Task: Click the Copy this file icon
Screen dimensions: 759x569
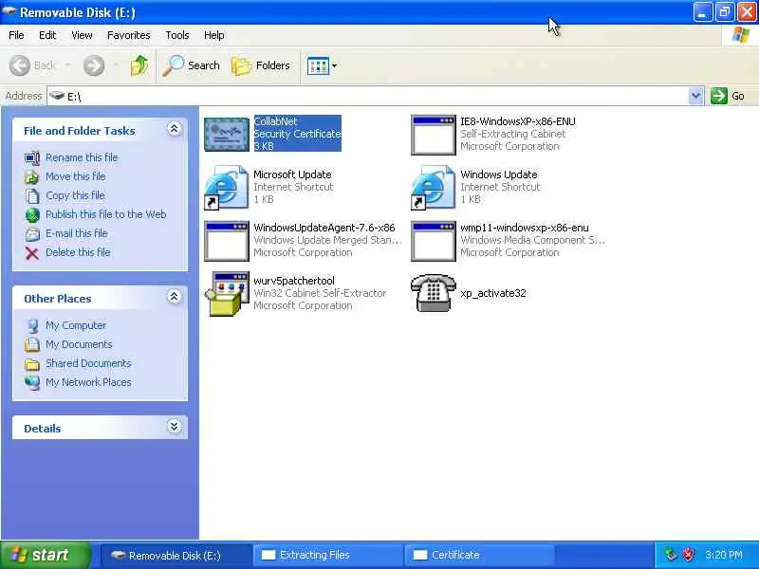Action: tap(32, 196)
